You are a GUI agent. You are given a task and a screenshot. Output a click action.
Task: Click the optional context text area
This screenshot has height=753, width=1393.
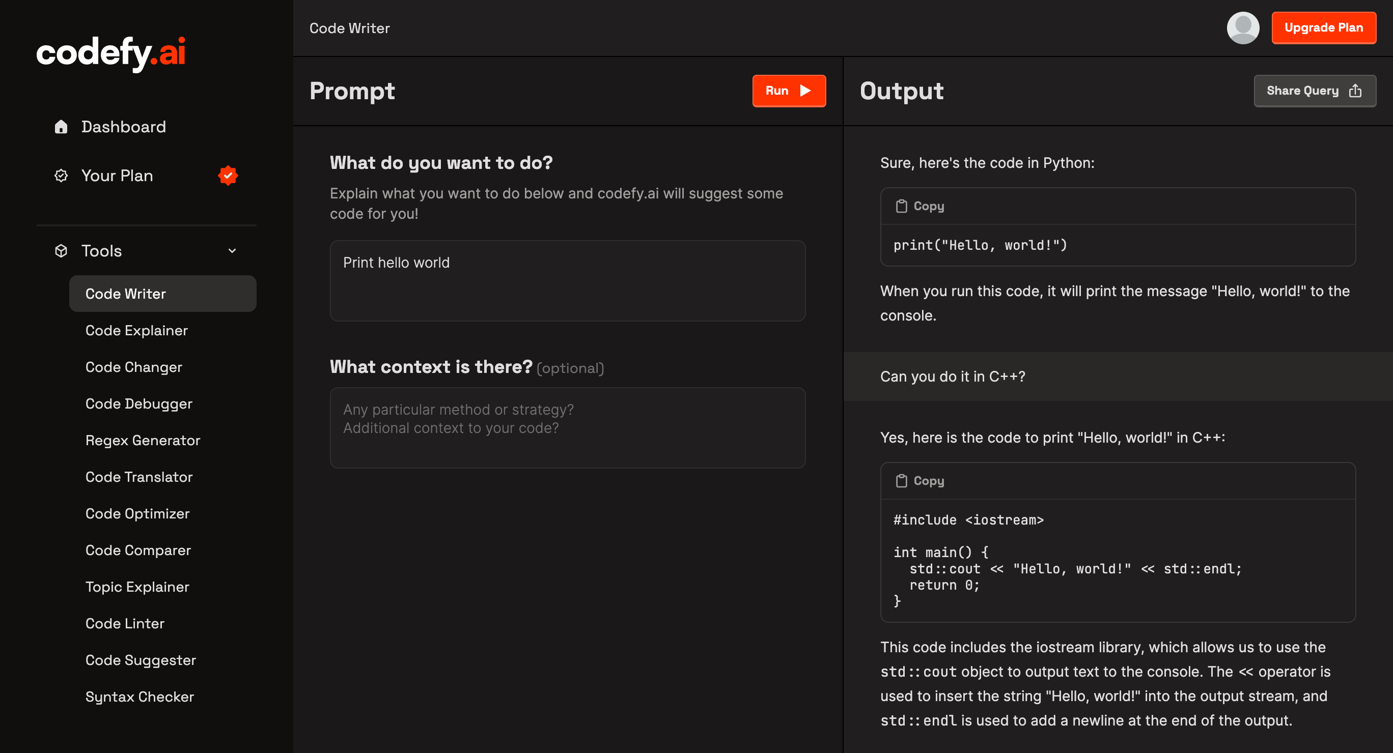click(567, 428)
